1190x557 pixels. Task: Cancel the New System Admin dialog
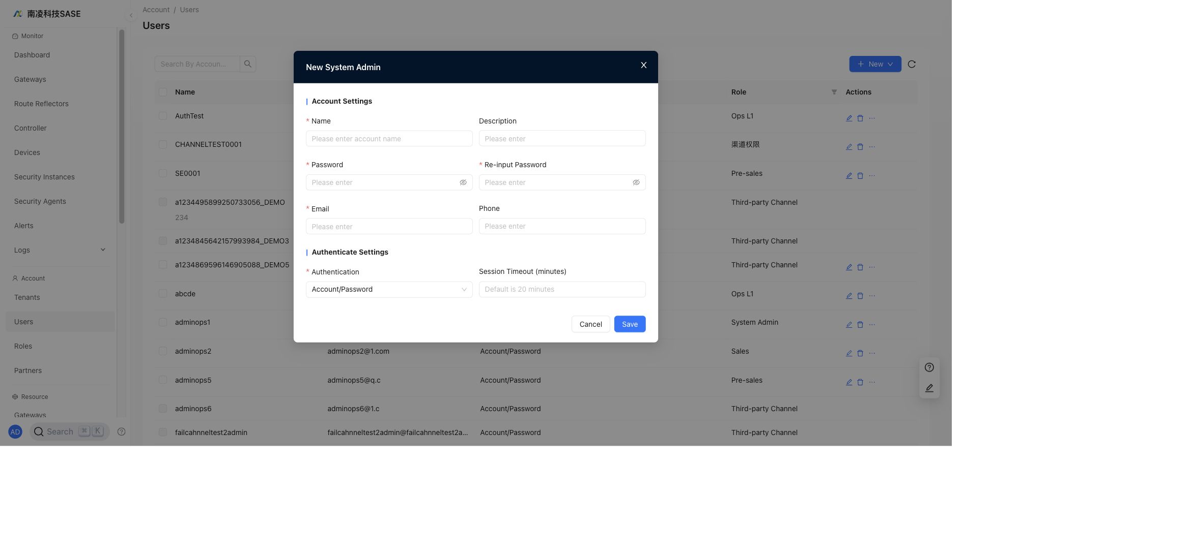point(590,324)
